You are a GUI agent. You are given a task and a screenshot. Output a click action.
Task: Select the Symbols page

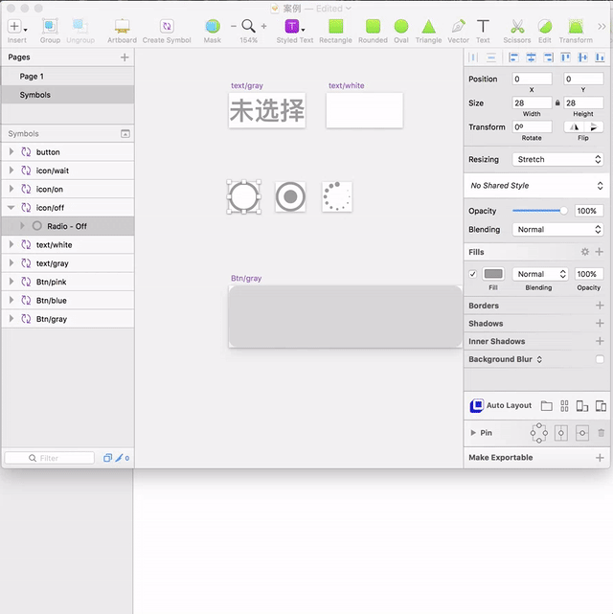(68, 95)
